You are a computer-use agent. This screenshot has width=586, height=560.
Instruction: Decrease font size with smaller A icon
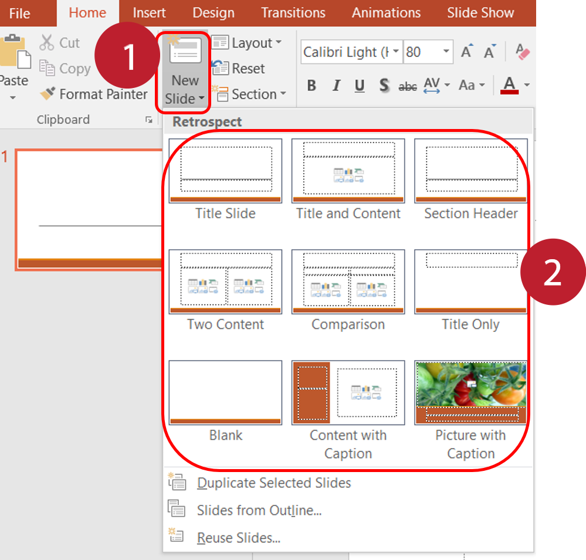[x=489, y=52]
